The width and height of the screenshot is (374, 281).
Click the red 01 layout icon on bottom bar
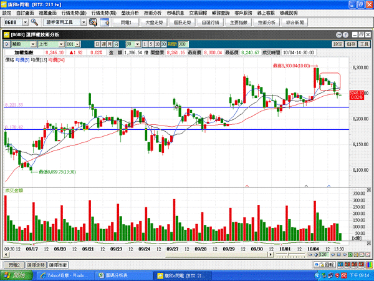click(x=347, y=265)
